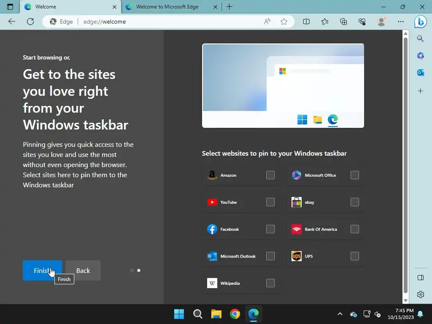The height and width of the screenshot is (324, 432).
Task: Check the ebay pin checkbox
Action: [x=354, y=202]
